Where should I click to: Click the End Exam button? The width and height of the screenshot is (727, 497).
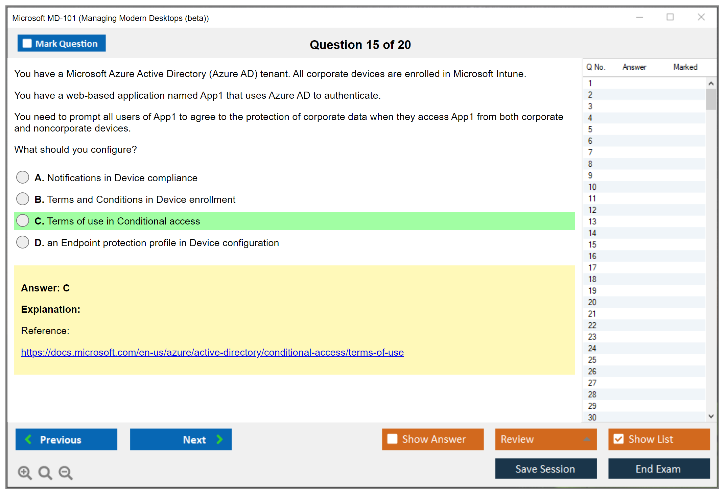[658, 469]
